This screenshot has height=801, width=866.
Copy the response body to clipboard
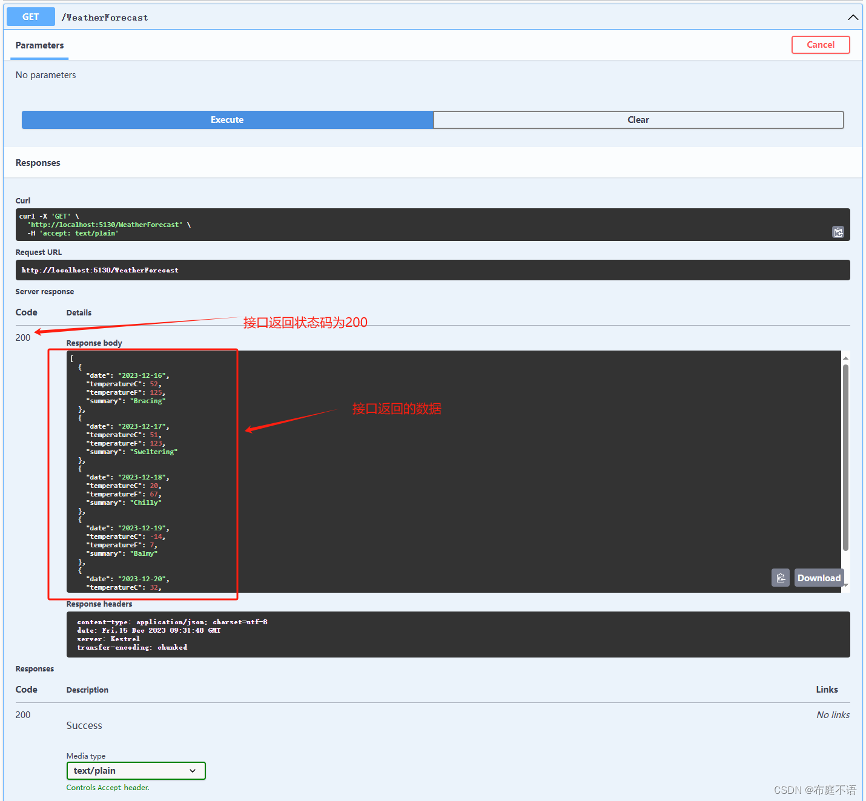coord(781,578)
